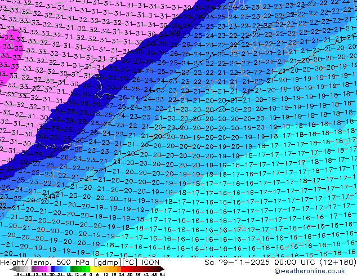Viewport: 357px width, 276px height.
Task: Click the 0 value on the legend scale
Action: coord(91,274)
